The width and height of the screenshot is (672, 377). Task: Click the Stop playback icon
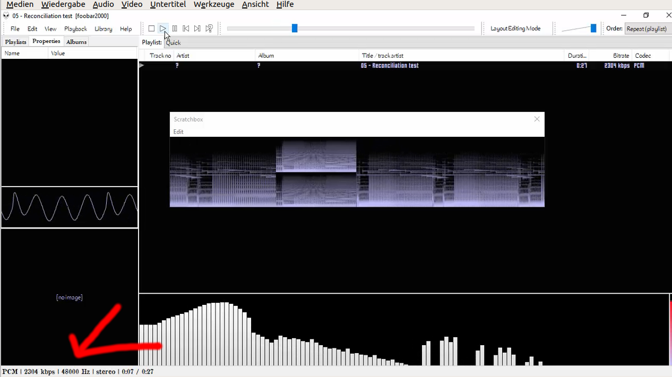151,29
